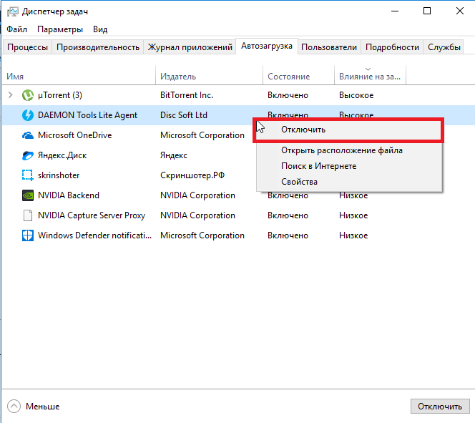Select the Microsoft OneDrive row name
This screenshot has height=423, width=475.
tap(75, 135)
